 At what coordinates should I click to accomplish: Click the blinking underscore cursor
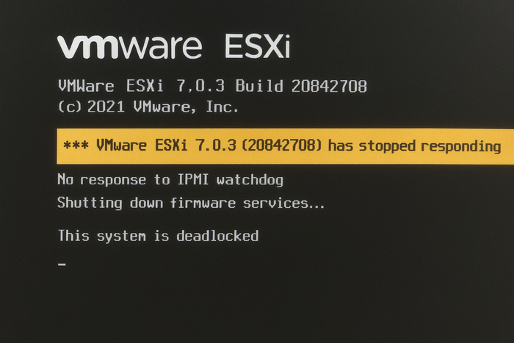(62, 264)
